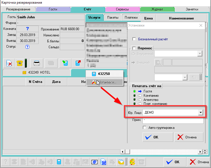Enable the Безналичный расчёт checkbox
Viewport: 211px width, 168px height.
pos(134,39)
